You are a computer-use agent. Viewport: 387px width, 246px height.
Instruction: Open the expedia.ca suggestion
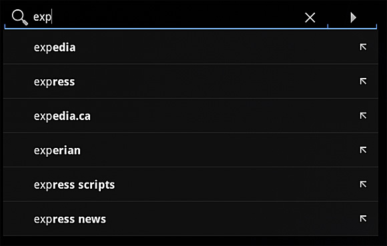coord(62,116)
